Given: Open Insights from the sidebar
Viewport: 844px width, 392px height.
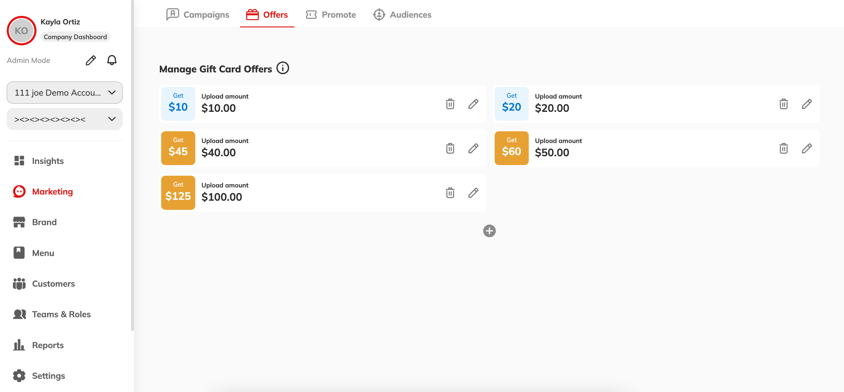Looking at the screenshot, I should (39, 161).
